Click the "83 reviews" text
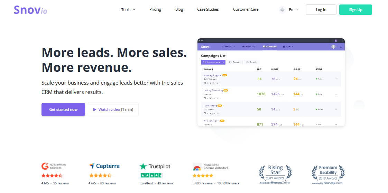The height and width of the screenshot is (193, 388). [x=108, y=183]
